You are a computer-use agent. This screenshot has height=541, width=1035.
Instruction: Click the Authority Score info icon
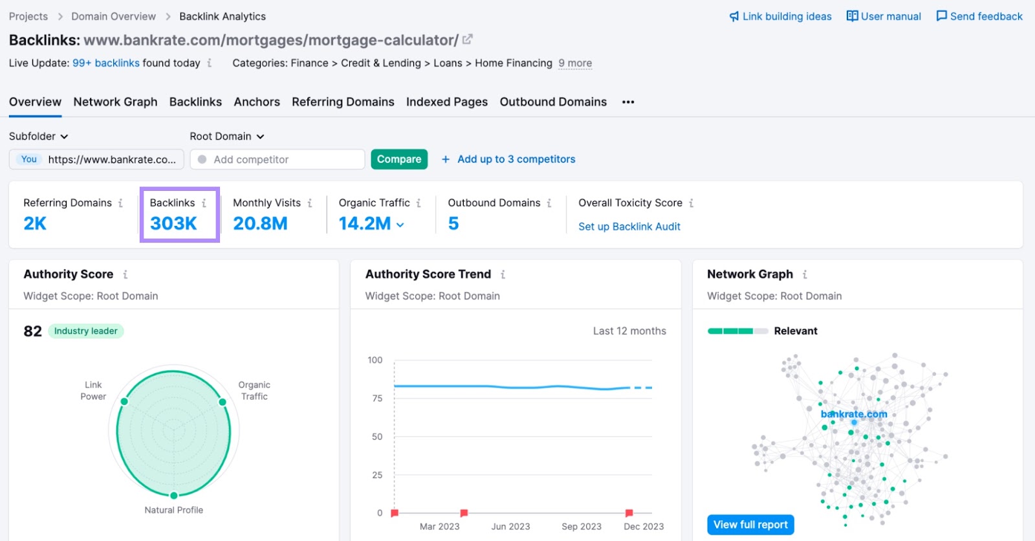click(125, 274)
